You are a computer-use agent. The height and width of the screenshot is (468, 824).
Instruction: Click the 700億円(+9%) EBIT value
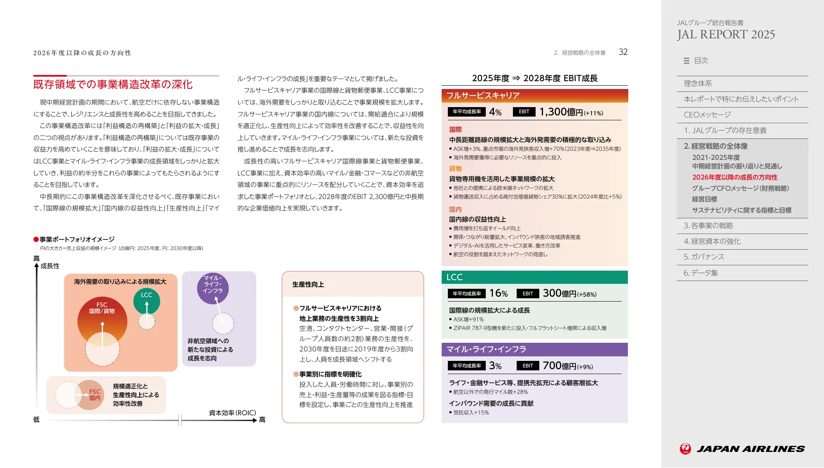click(x=568, y=366)
